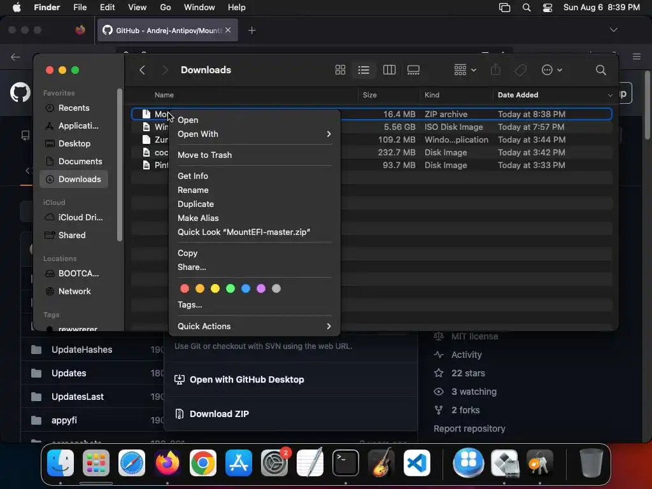The width and height of the screenshot is (652, 489).
Task: Select the 232.7 MB Disk Image row
Action: [x=372, y=153]
